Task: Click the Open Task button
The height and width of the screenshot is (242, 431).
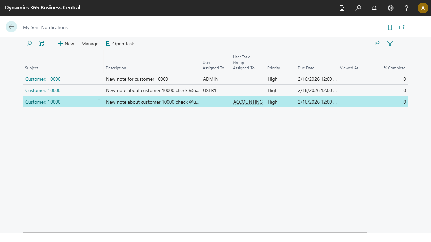Action: pos(120,44)
